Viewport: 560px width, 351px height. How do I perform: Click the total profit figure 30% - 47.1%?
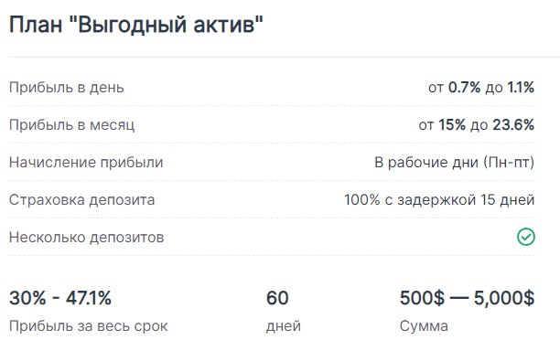pos(60,298)
